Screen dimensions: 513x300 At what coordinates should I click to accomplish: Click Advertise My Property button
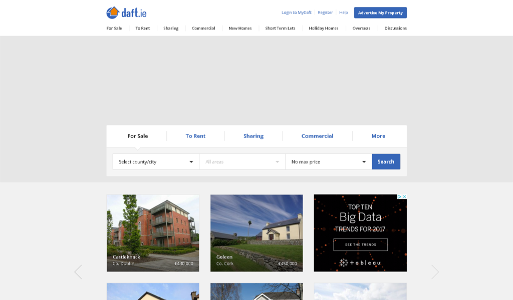point(380,12)
